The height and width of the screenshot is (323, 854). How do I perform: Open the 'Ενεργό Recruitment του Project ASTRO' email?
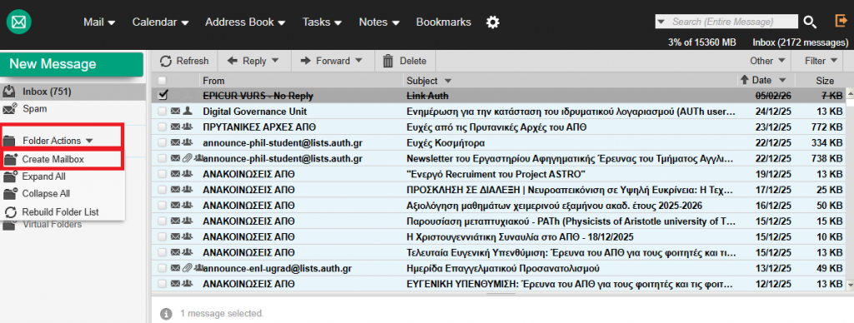pyautogui.click(x=496, y=174)
